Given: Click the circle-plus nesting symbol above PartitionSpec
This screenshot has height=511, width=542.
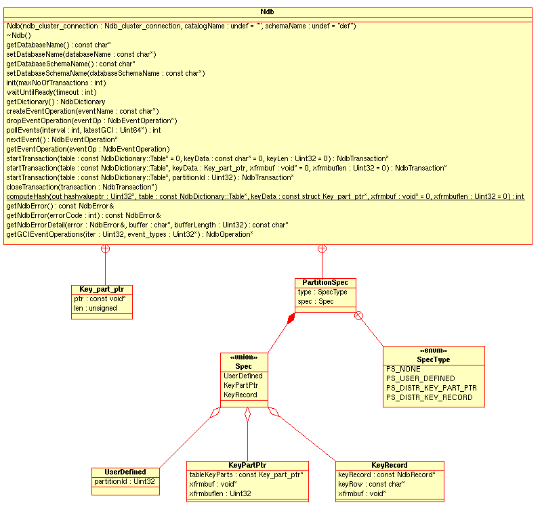Looking at the screenshot, I should click(322, 249).
